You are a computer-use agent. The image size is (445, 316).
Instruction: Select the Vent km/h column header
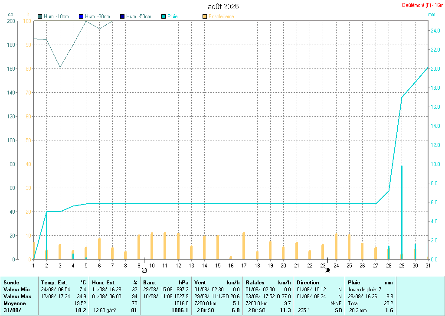pyautogui.click(x=217, y=283)
